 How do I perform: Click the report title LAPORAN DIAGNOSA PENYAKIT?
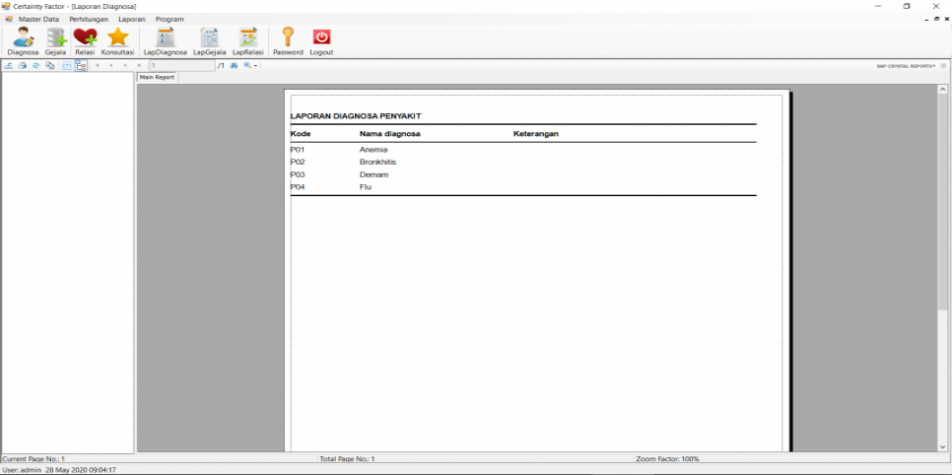pyautogui.click(x=356, y=115)
